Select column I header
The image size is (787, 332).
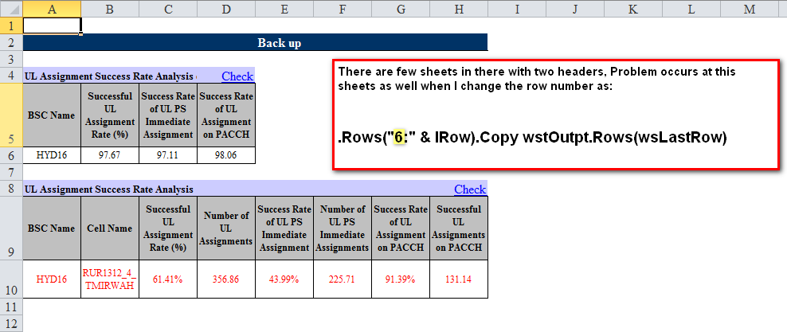pyautogui.click(x=517, y=9)
